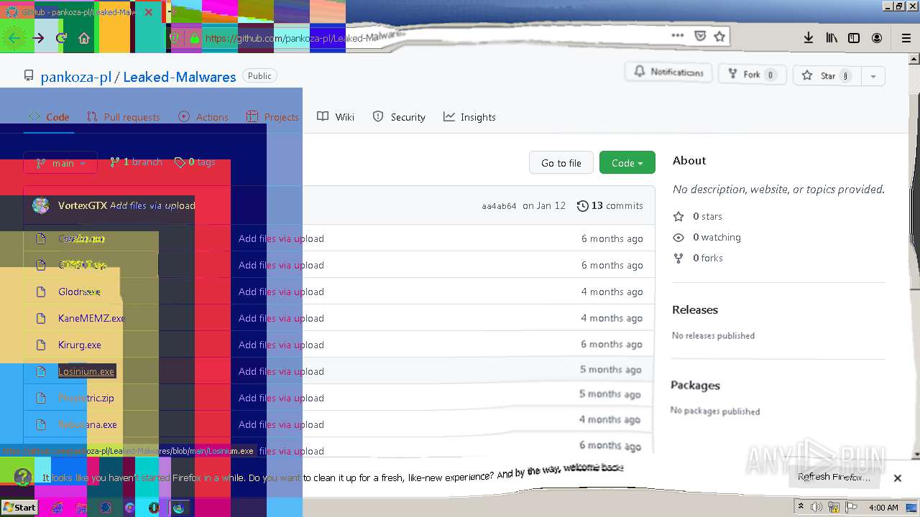View the 13 commits history
Viewport: 920px width, 517px height.
coord(610,205)
